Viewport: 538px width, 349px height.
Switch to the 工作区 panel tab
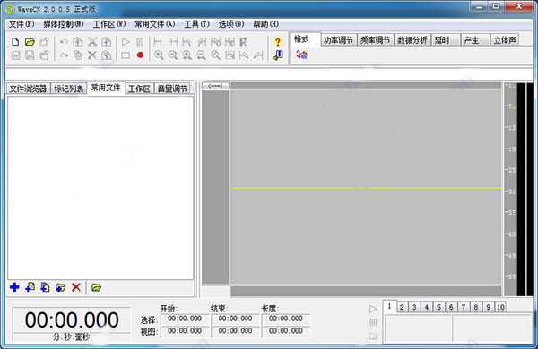139,89
